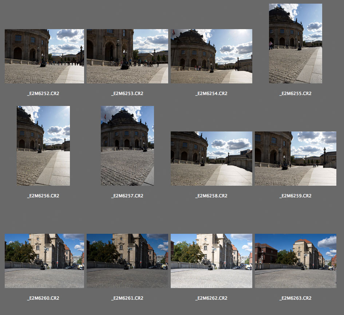Select the filename label _E2M6255.CR2
The height and width of the screenshot is (315, 344).
click(296, 94)
